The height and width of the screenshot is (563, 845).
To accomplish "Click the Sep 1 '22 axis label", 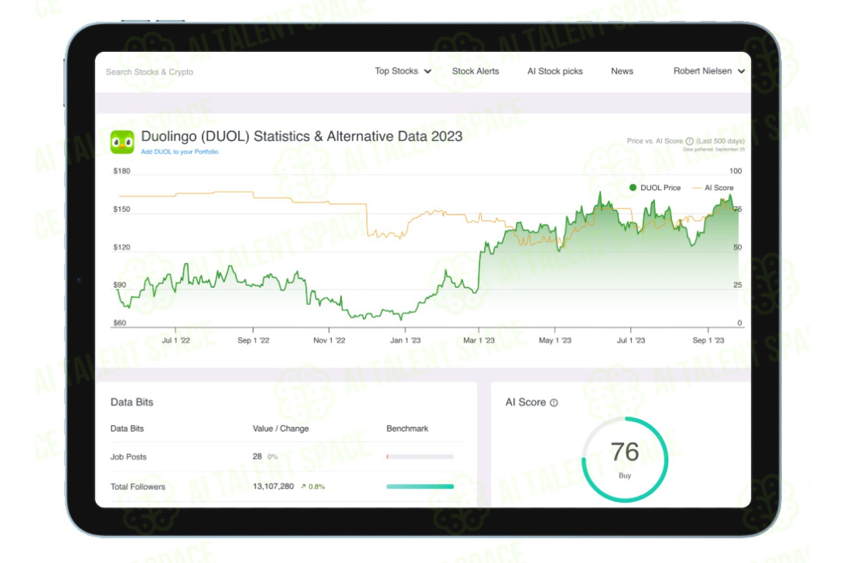I will coord(253,340).
